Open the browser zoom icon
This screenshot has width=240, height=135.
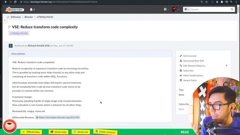pyautogui.click(x=202, y=2)
